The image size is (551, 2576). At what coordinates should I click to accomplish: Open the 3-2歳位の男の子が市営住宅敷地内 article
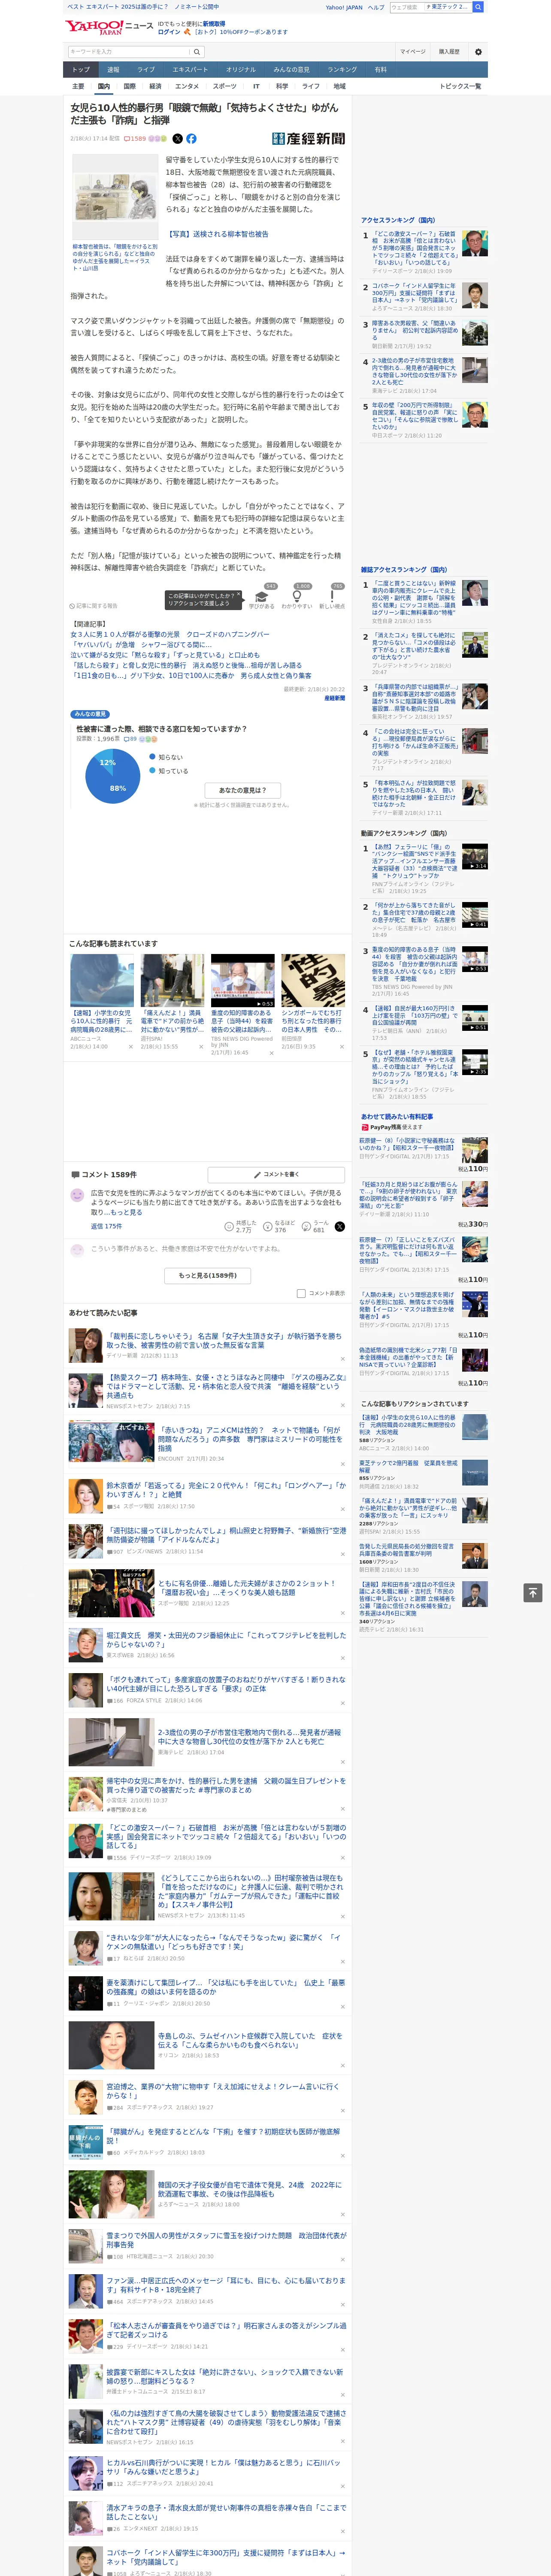point(249,1737)
